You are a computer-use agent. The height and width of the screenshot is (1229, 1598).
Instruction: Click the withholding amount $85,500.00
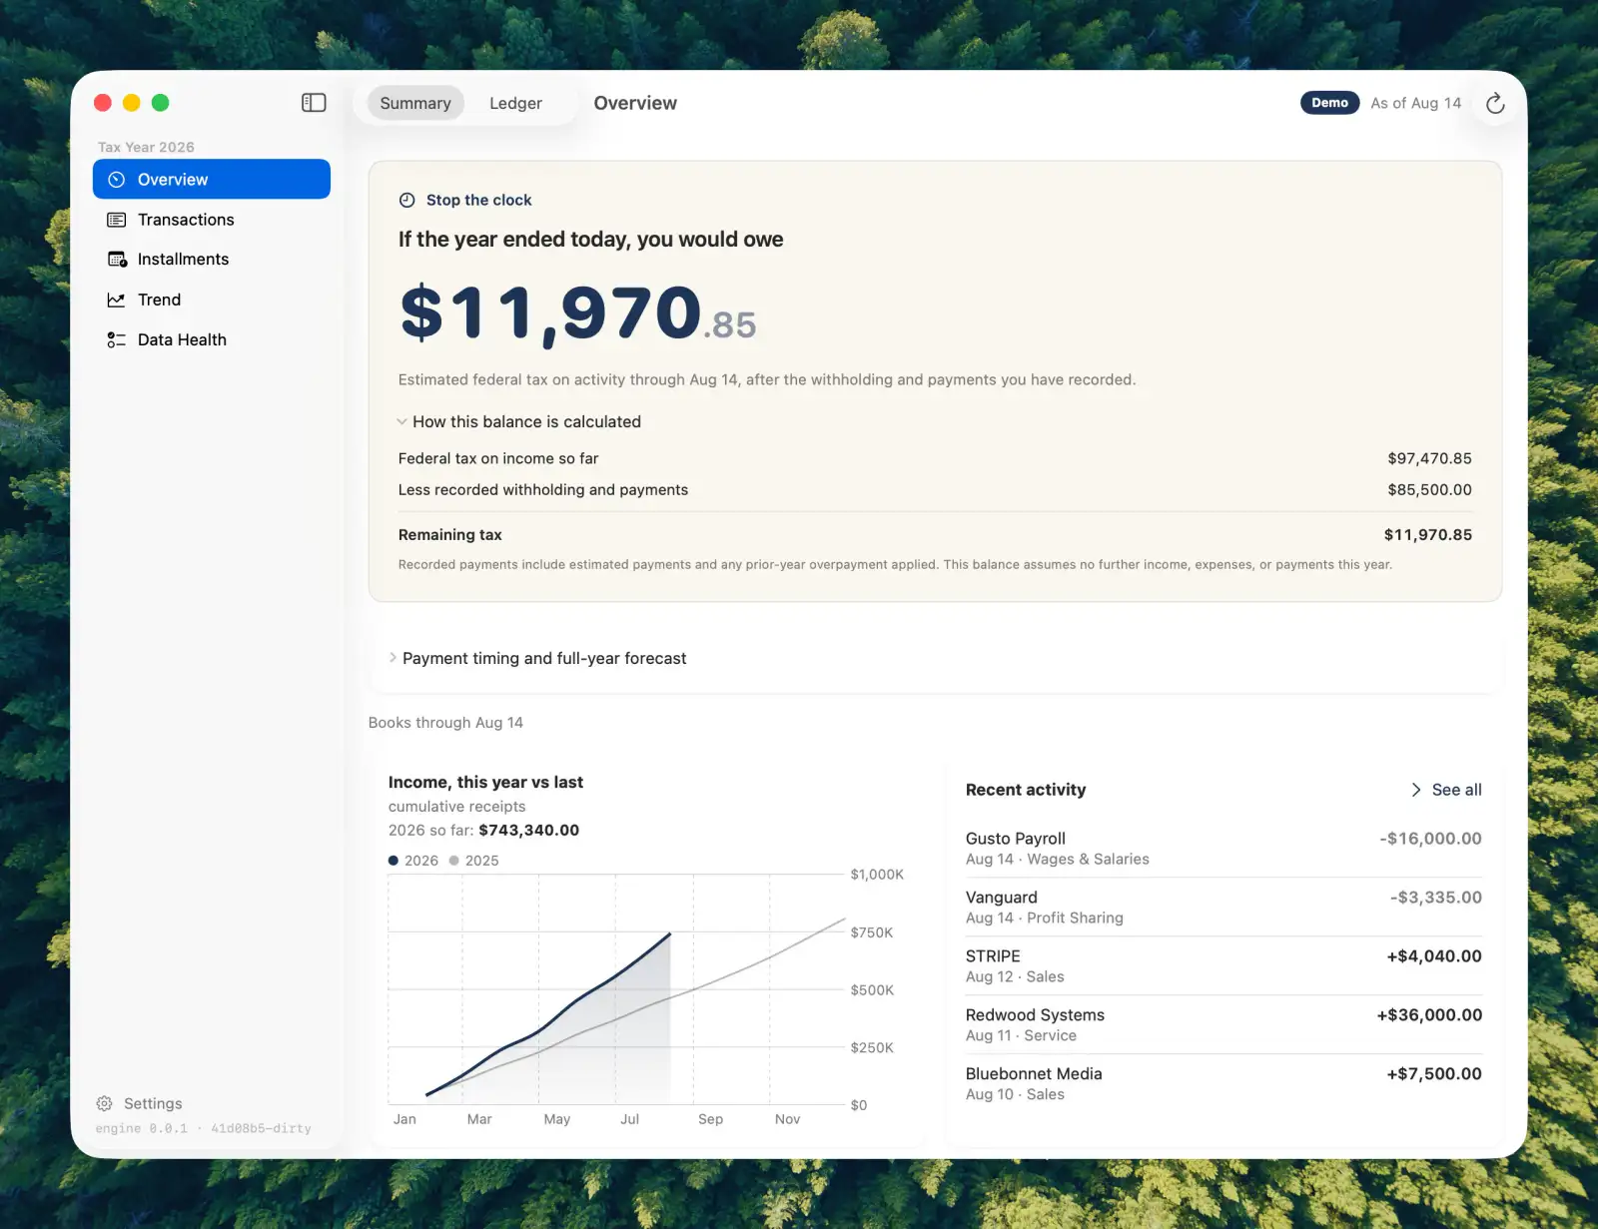[1429, 489]
